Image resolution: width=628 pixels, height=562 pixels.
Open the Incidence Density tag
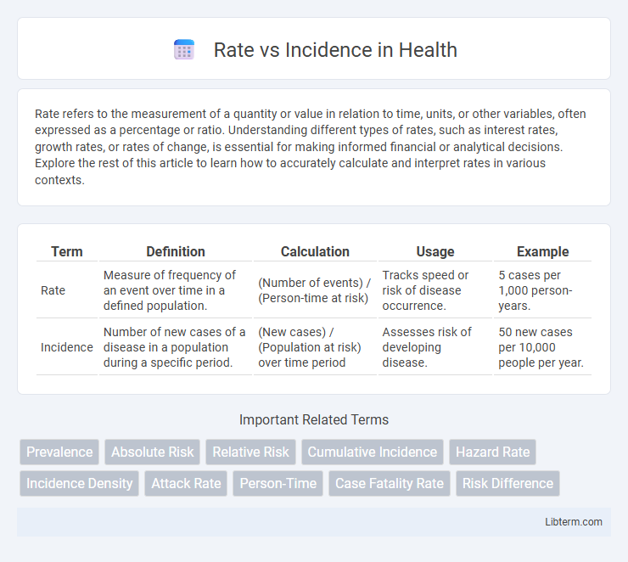pyautogui.click(x=79, y=484)
